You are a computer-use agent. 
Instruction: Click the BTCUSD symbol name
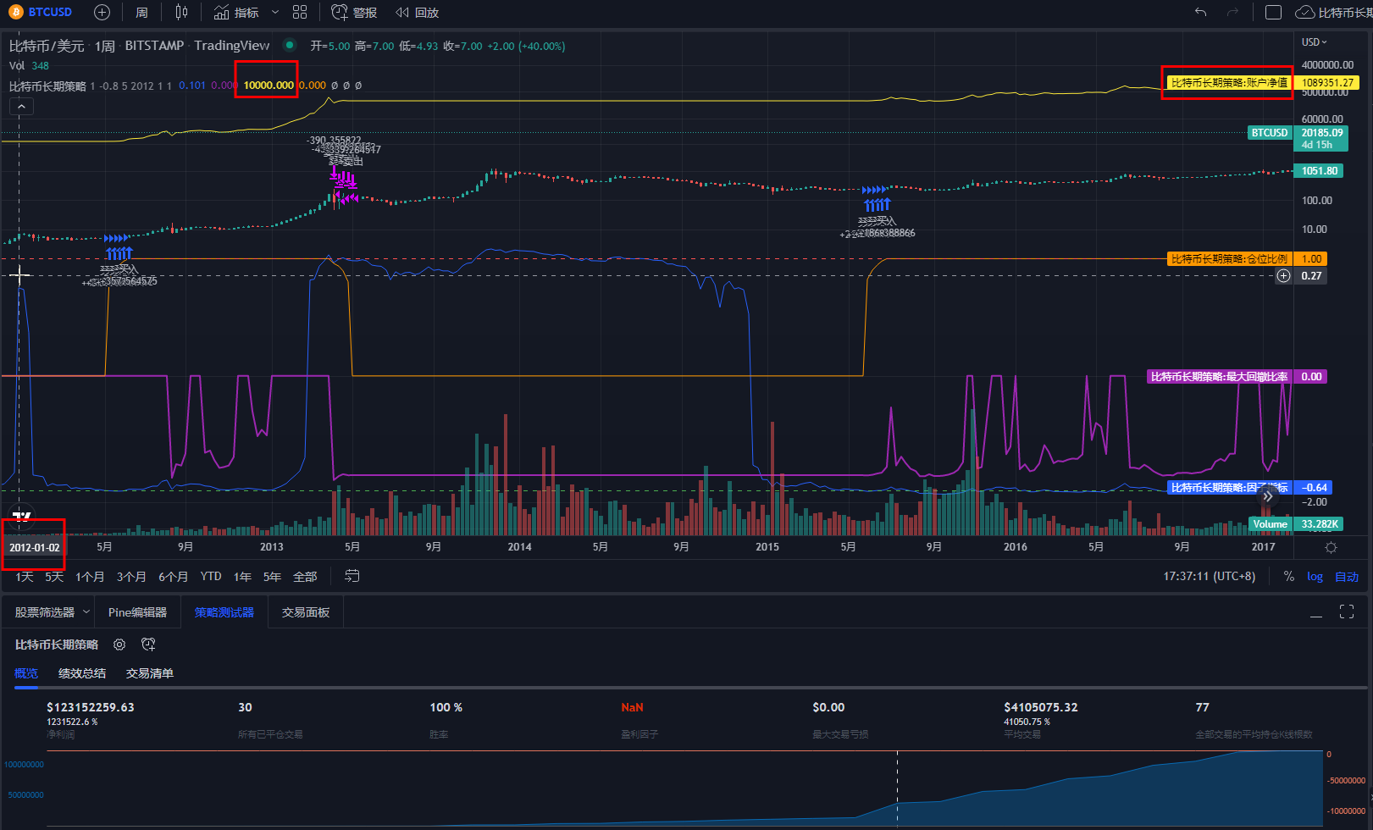pyautogui.click(x=50, y=12)
